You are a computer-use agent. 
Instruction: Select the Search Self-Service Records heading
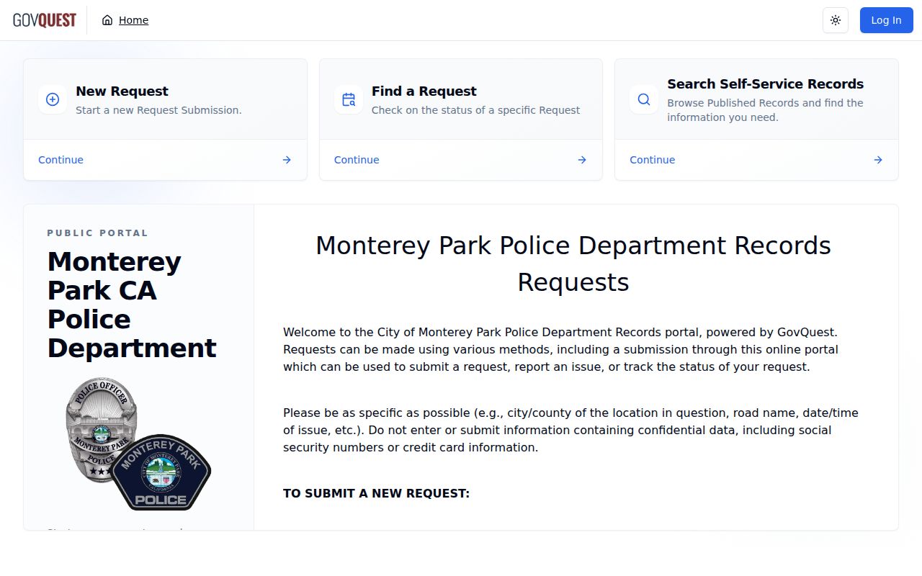point(766,84)
